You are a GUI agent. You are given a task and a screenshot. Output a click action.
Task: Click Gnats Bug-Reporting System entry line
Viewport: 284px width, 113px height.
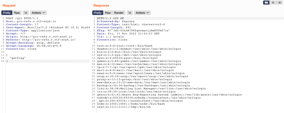coord(169,95)
